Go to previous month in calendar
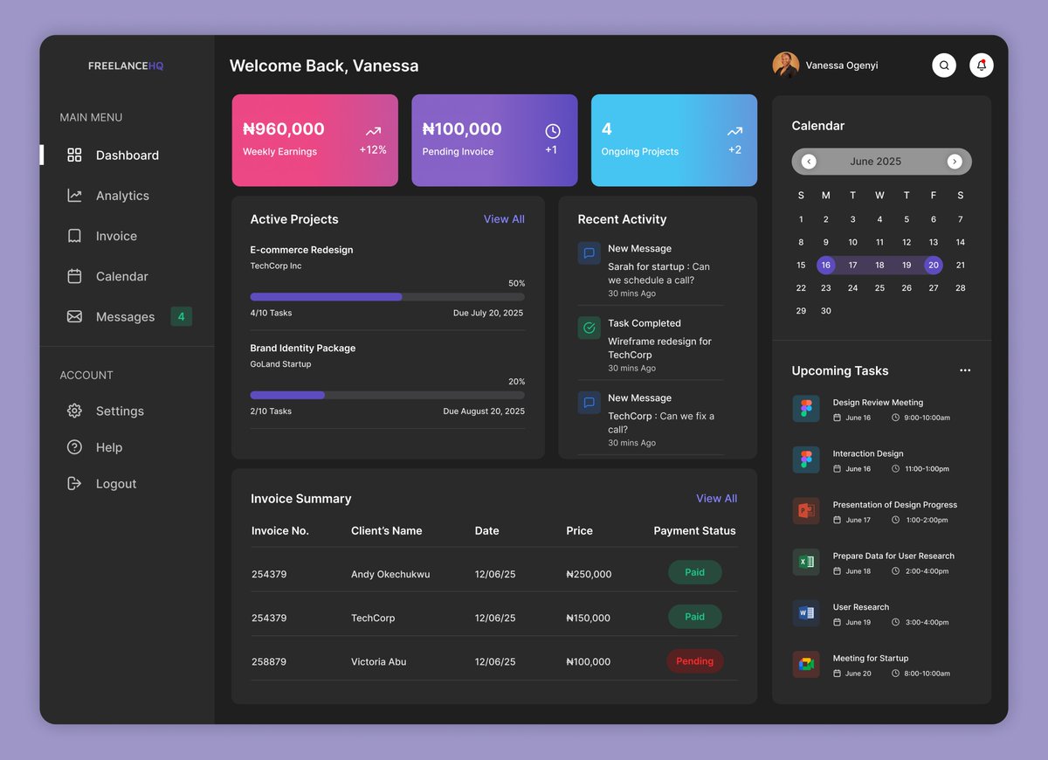The width and height of the screenshot is (1048, 760). click(x=809, y=162)
